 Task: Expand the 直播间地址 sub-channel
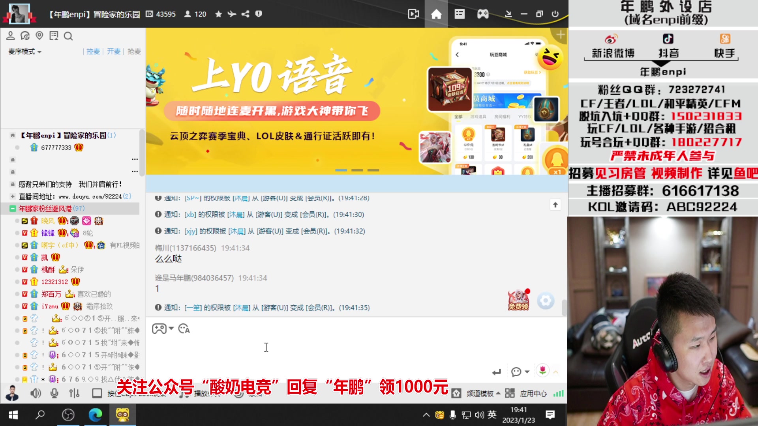click(x=13, y=196)
